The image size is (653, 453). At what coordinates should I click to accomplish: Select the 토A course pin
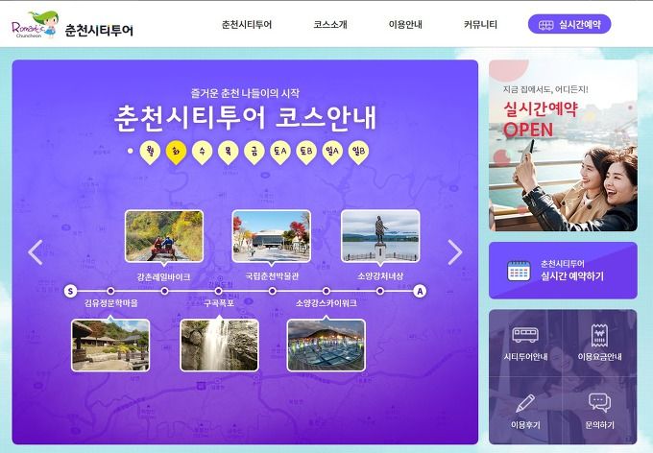(x=280, y=152)
